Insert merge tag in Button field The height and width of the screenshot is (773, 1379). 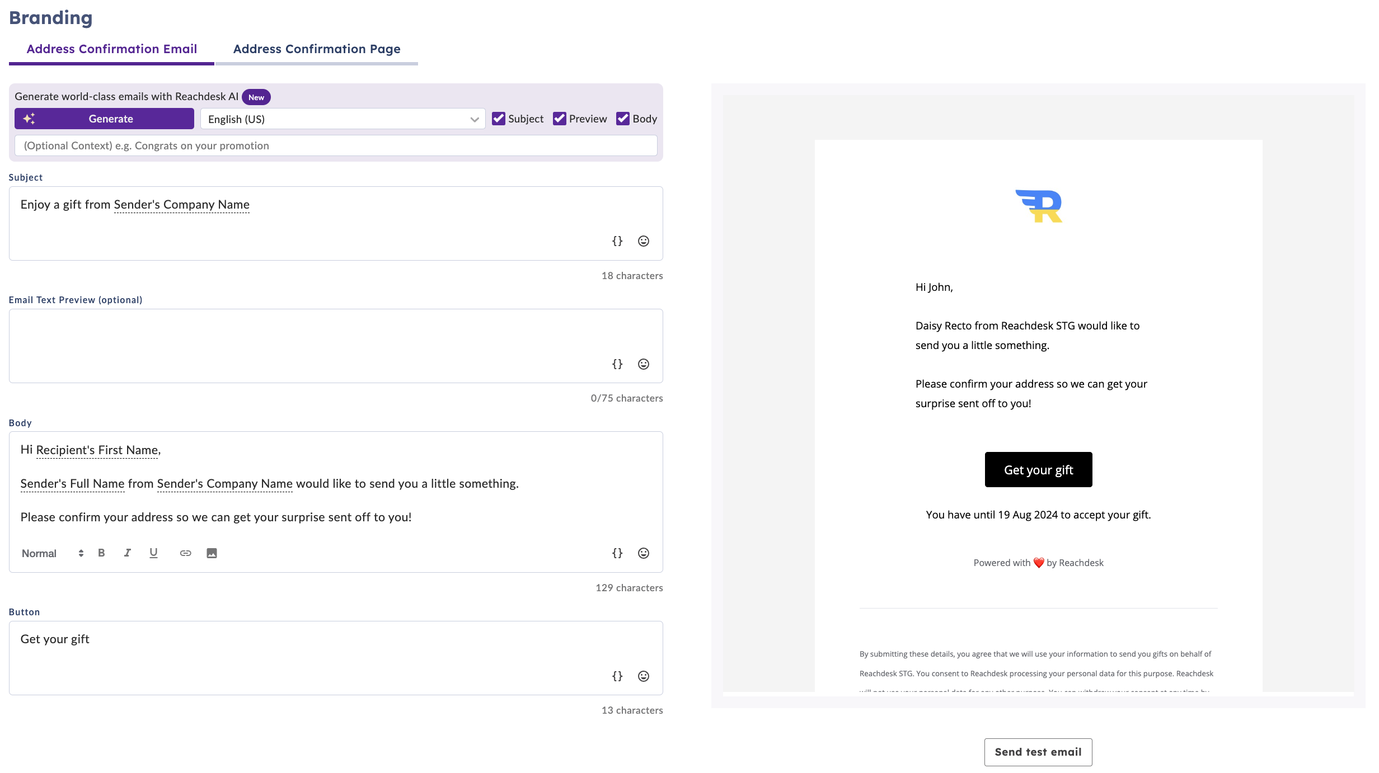617,676
